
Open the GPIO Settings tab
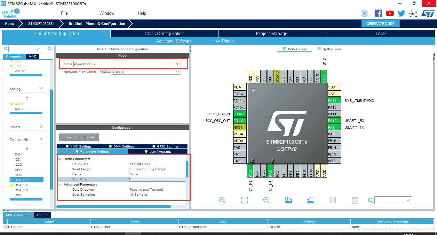click(166, 146)
